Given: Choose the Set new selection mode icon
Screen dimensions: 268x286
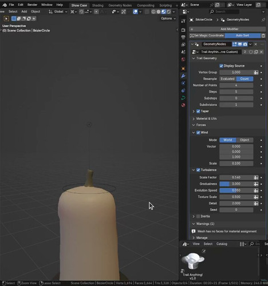Looking at the screenshot, I should pyautogui.click(x=14, y=18).
